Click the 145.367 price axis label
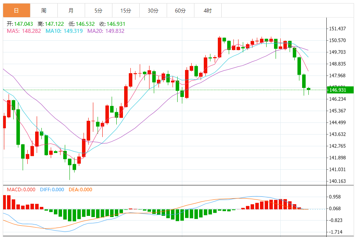Viewport: 356px width, 237px height. point(337,111)
